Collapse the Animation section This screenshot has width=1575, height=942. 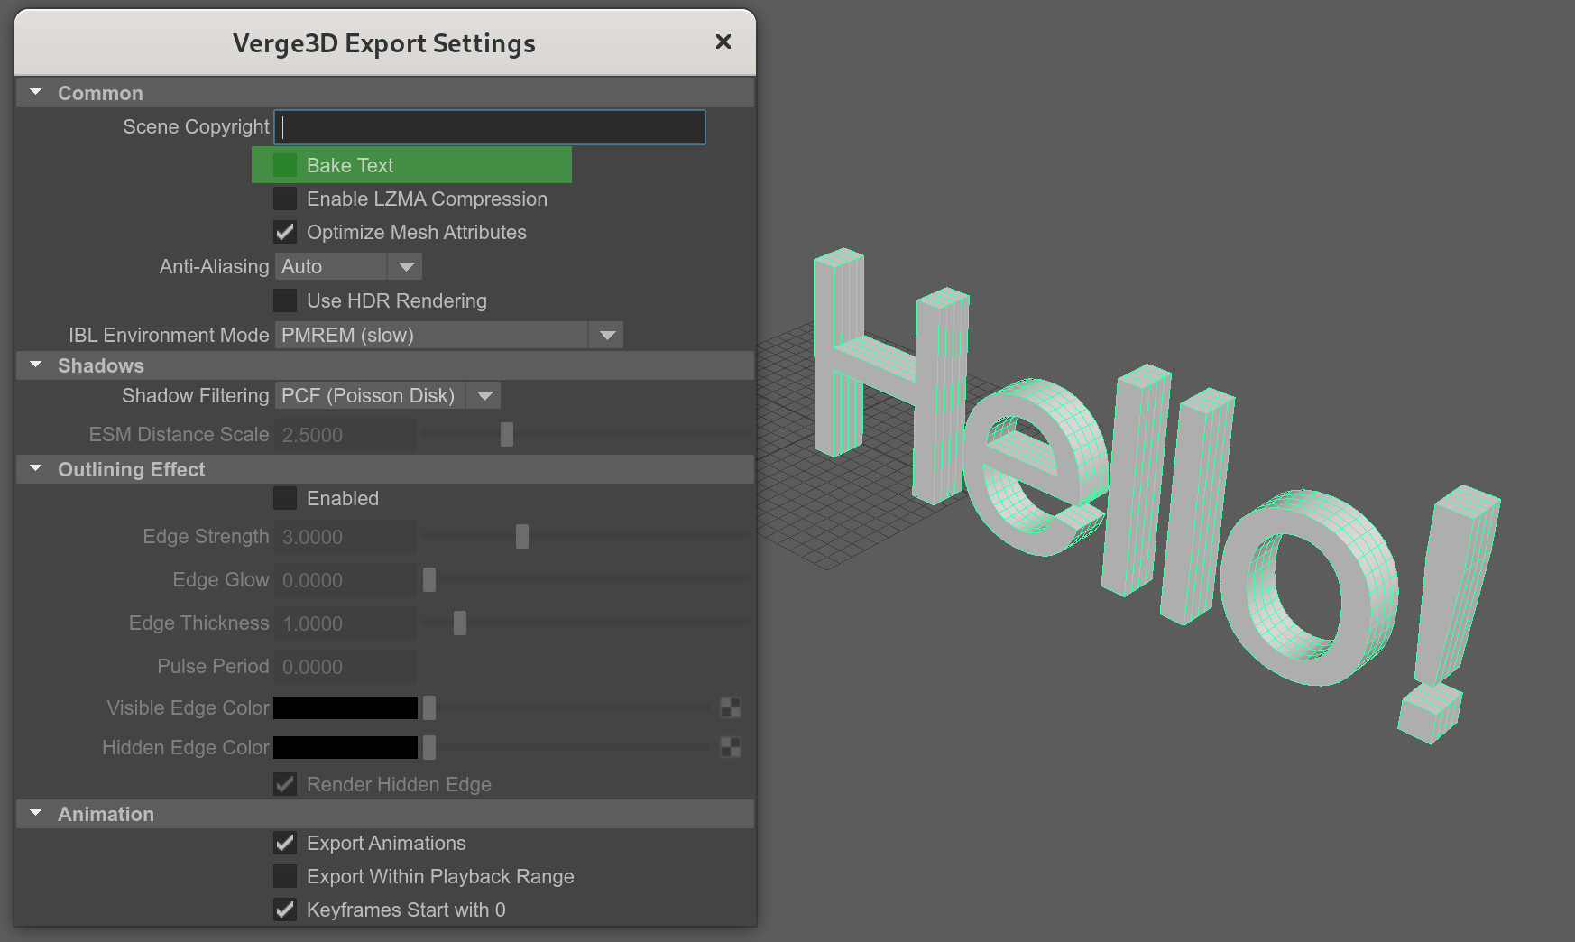36,813
